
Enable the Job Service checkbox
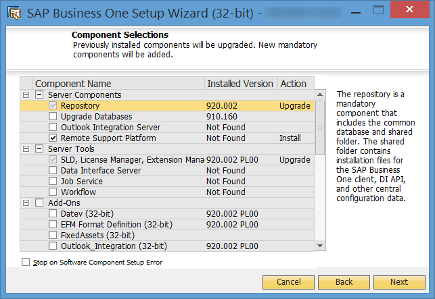(53, 181)
